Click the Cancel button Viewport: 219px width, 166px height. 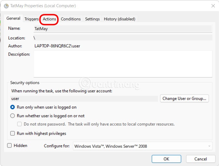click(200, 159)
